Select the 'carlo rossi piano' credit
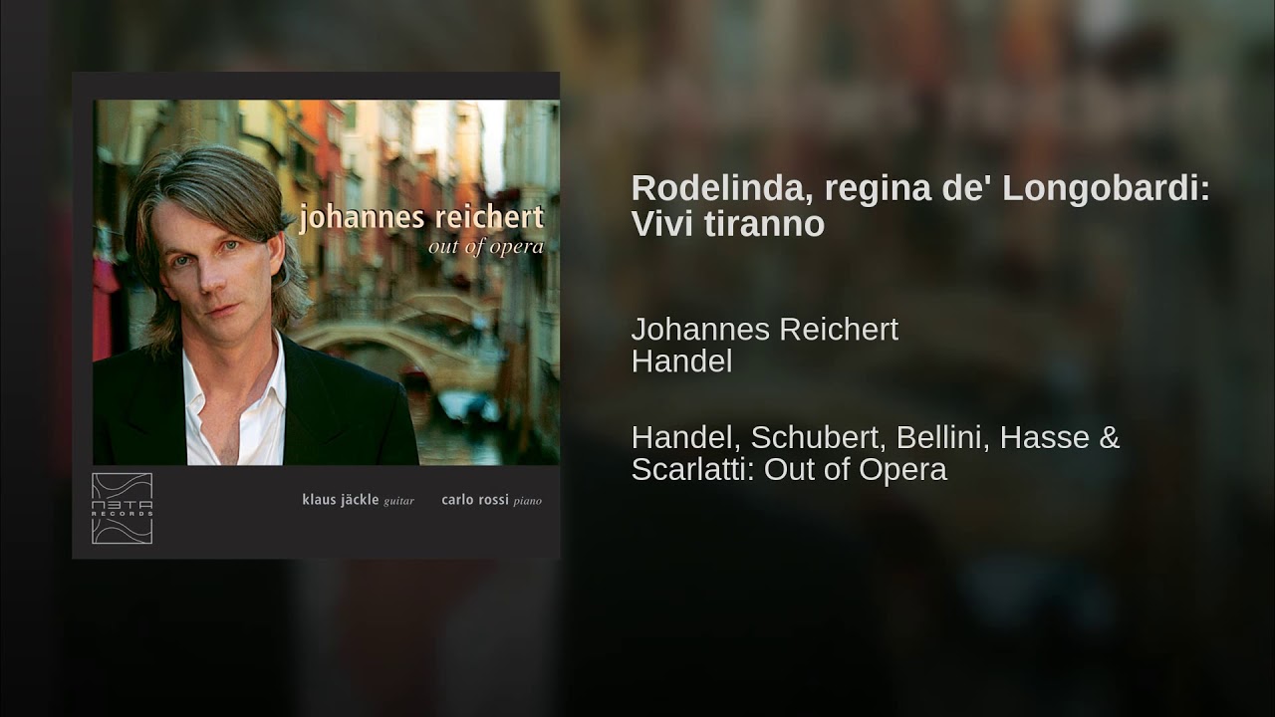1275x717 pixels. [492, 500]
